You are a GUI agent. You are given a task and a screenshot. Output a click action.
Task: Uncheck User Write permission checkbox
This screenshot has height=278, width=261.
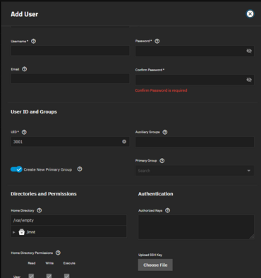49,276
